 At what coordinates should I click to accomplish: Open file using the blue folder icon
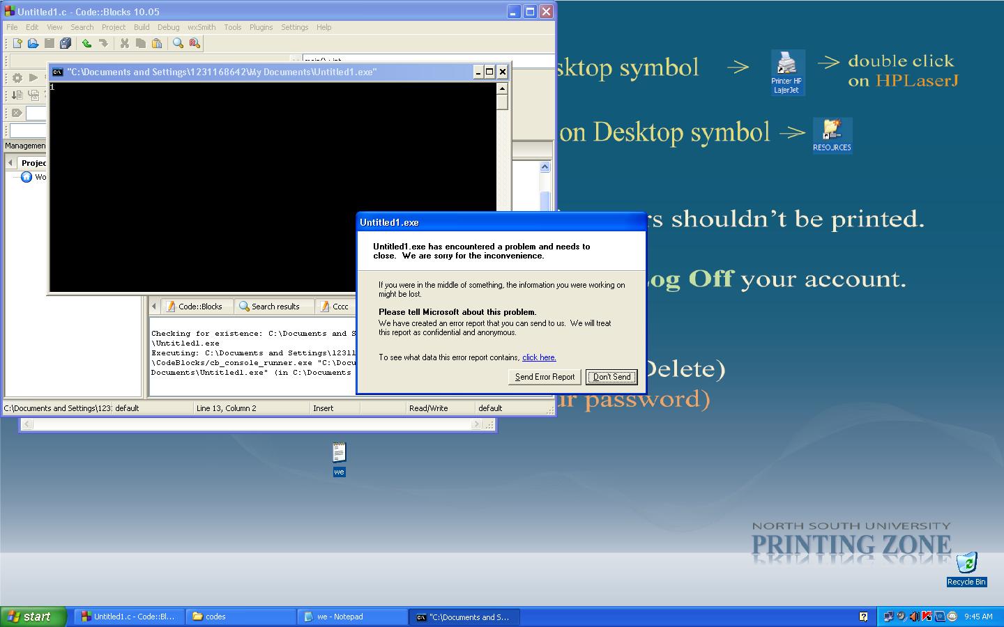(33, 43)
